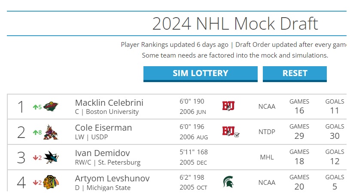This screenshot has width=350, height=196.
Task: Open Cole Eiserman's player link
Action: [103, 128]
